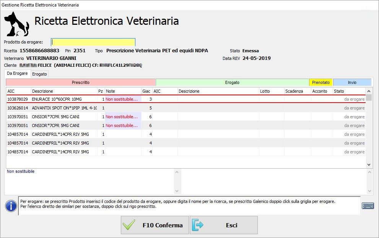
Task: Switch to the Erogato tab
Action: point(39,74)
